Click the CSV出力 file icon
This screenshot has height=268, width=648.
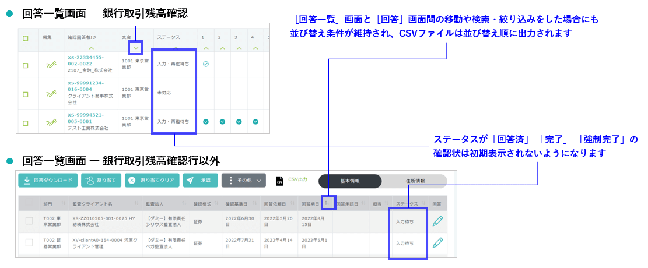(x=279, y=181)
